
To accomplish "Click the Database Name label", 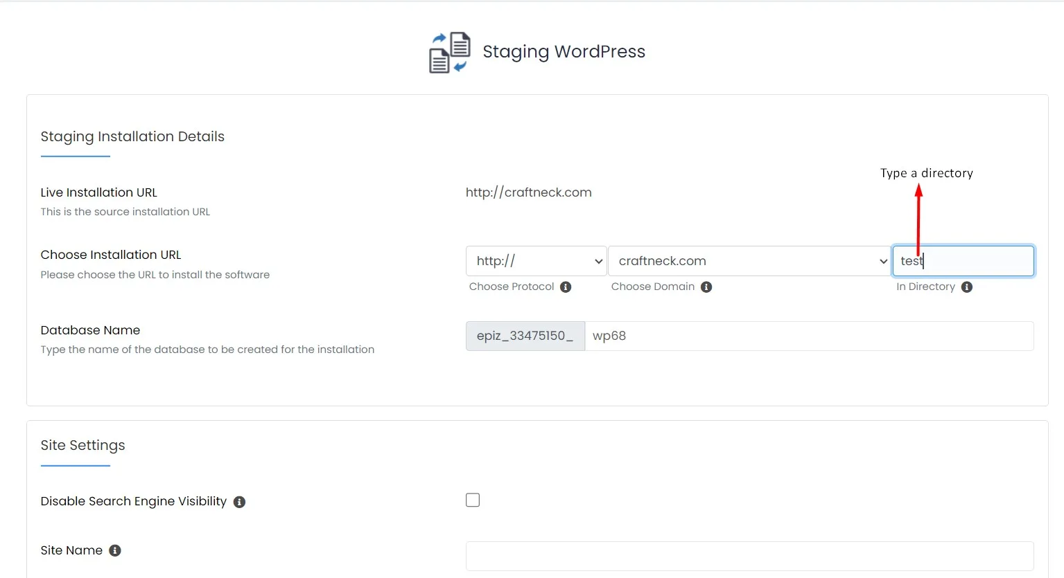I will click(x=90, y=330).
